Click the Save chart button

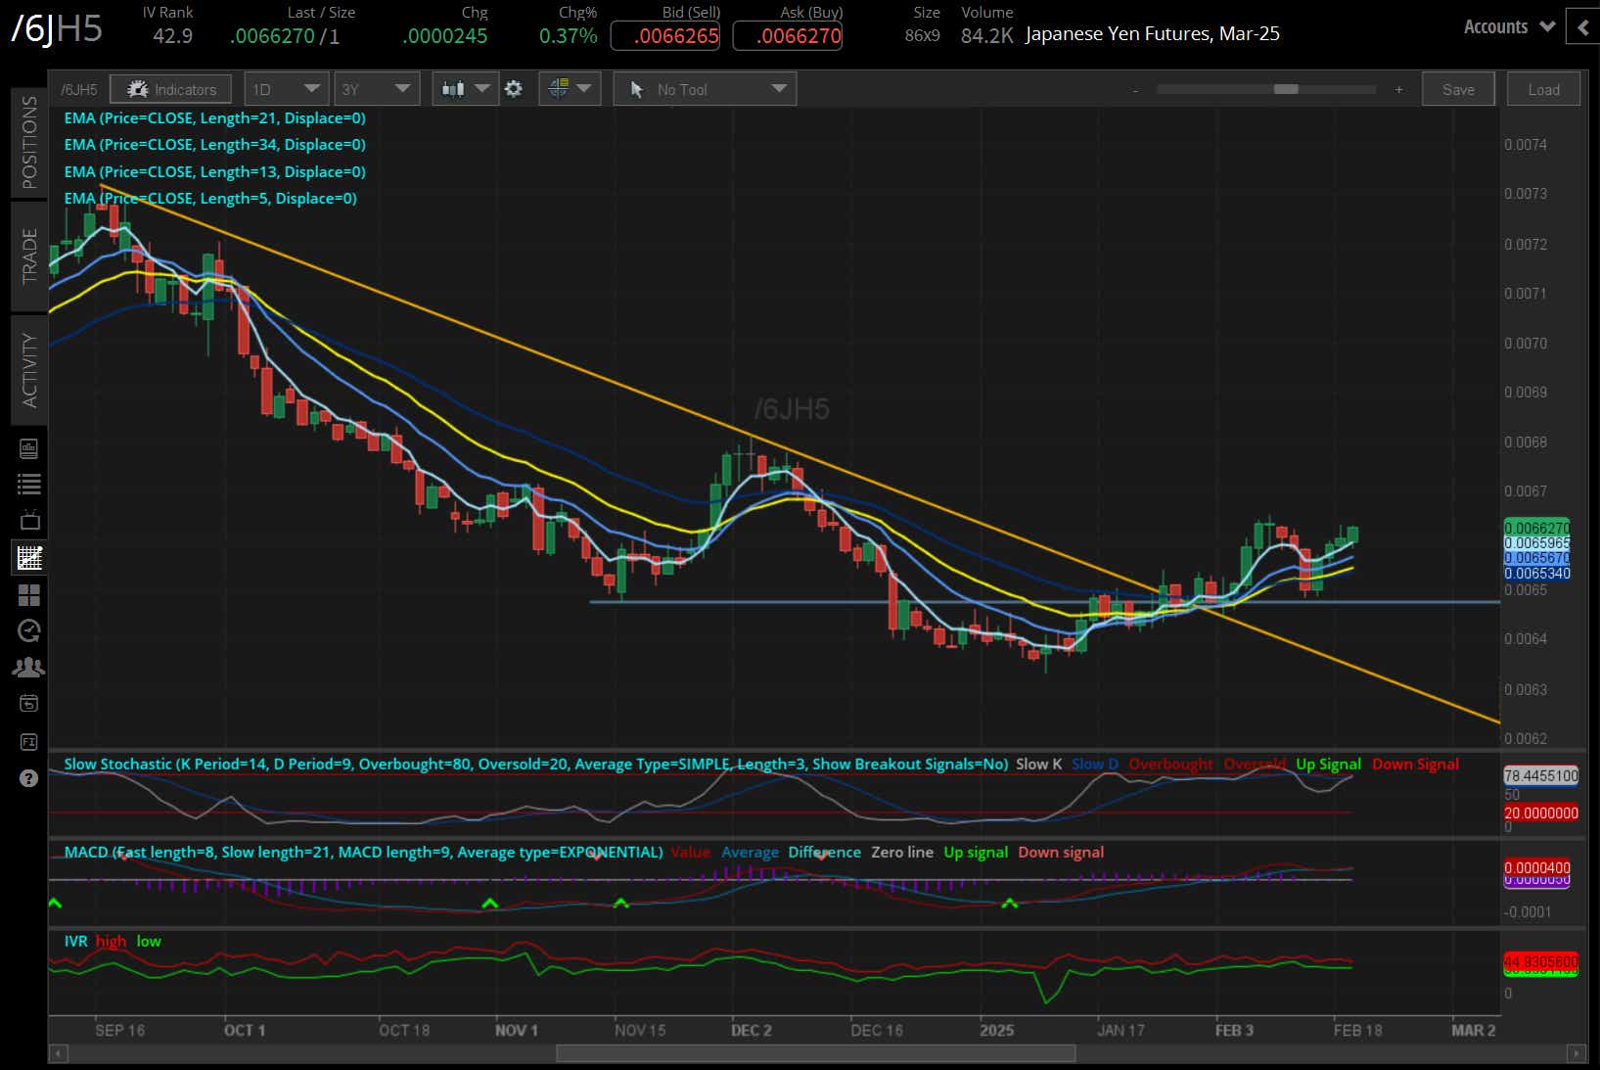point(1458,89)
